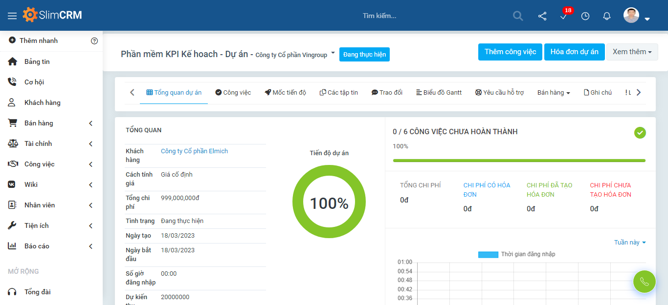Click the green progress bar under công việc

[x=519, y=161]
